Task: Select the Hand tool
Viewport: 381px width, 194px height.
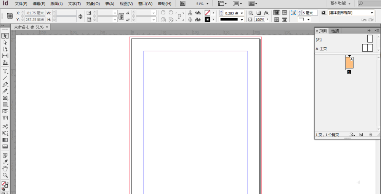Action: point(5,169)
